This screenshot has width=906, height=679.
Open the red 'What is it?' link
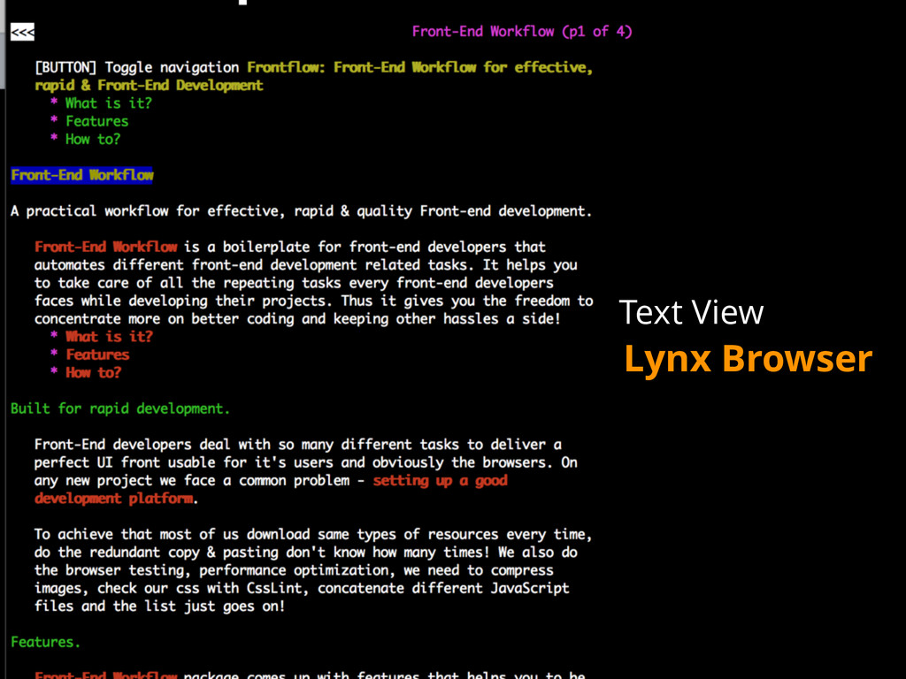point(109,337)
